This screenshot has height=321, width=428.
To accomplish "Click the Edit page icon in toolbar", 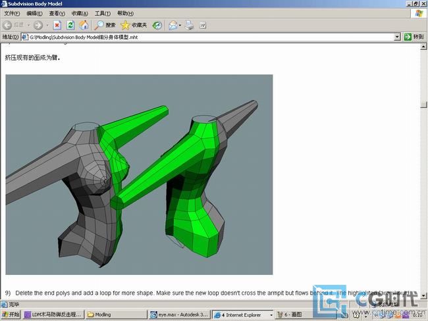I will tap(203, 26).
